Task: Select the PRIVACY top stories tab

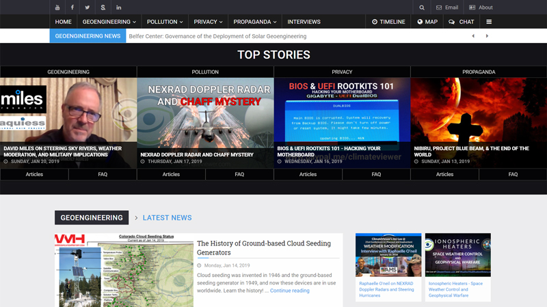Action: point(342,72)
